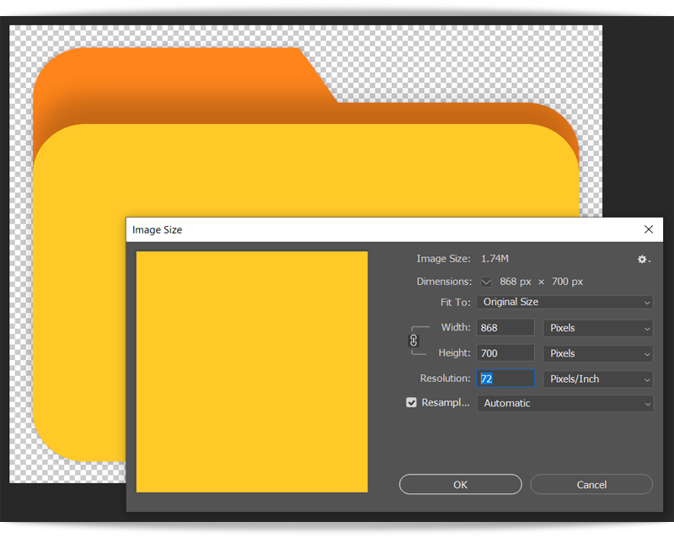Open the Width units Pixels dropdown
674x538 pixels.
[598, 328]
